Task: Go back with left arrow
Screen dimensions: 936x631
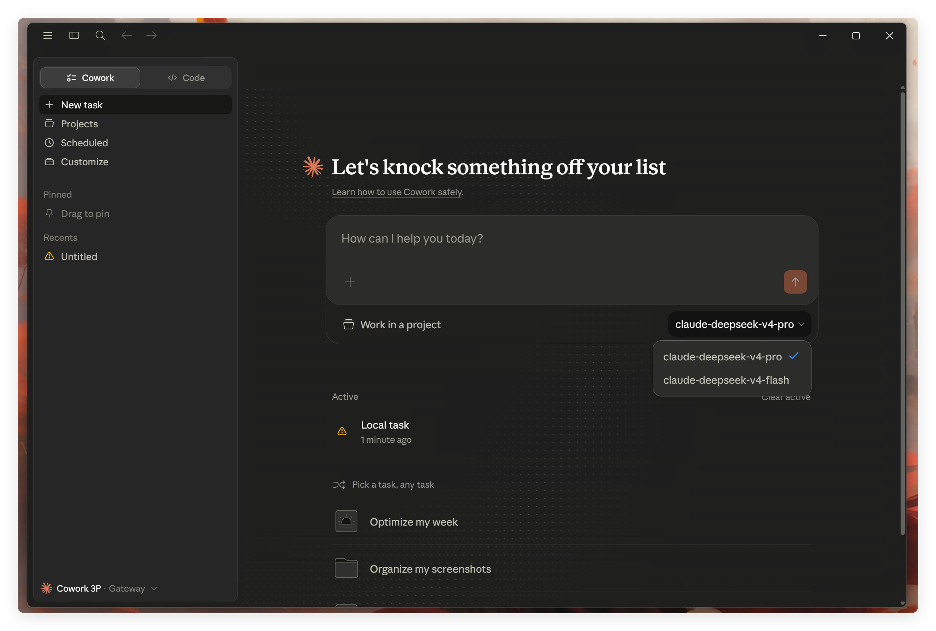Action: tap(126, 35)
